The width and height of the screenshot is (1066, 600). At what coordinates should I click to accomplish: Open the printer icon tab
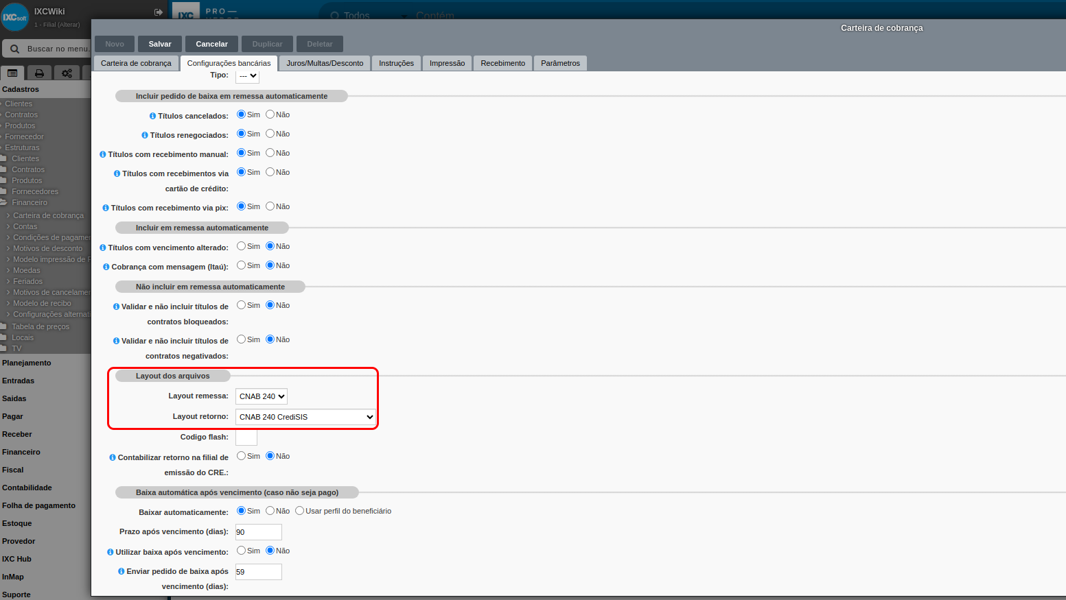[39, 73]
